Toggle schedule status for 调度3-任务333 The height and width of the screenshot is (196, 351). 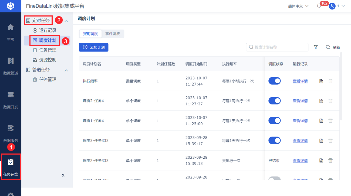[274, 141]
